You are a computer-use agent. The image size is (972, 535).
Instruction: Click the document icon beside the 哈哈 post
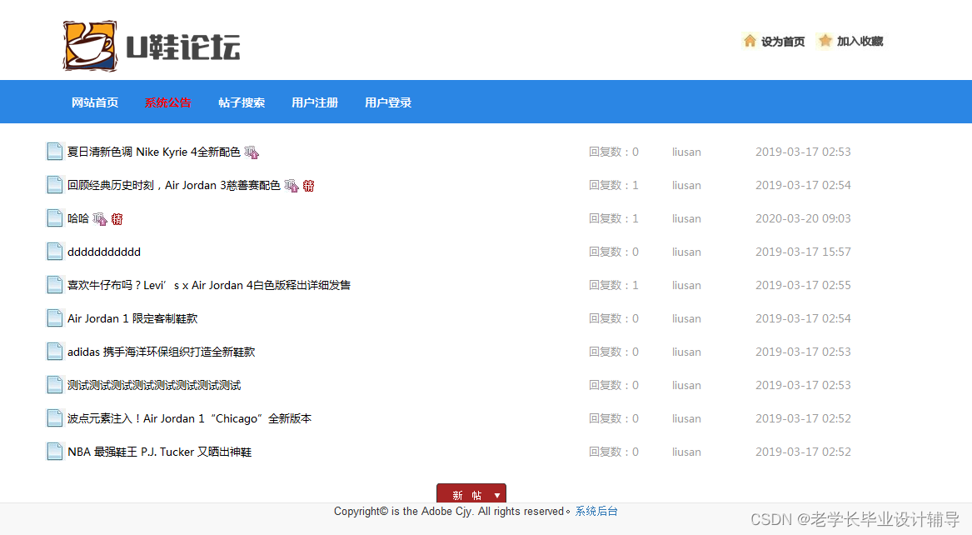tap(54, 217)
